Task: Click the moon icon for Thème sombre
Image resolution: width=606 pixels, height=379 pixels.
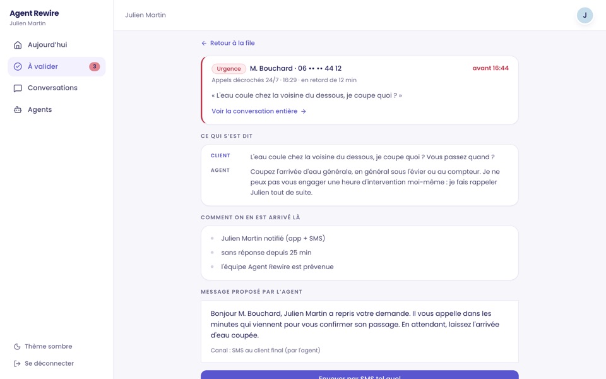Action: coord(17,347)
